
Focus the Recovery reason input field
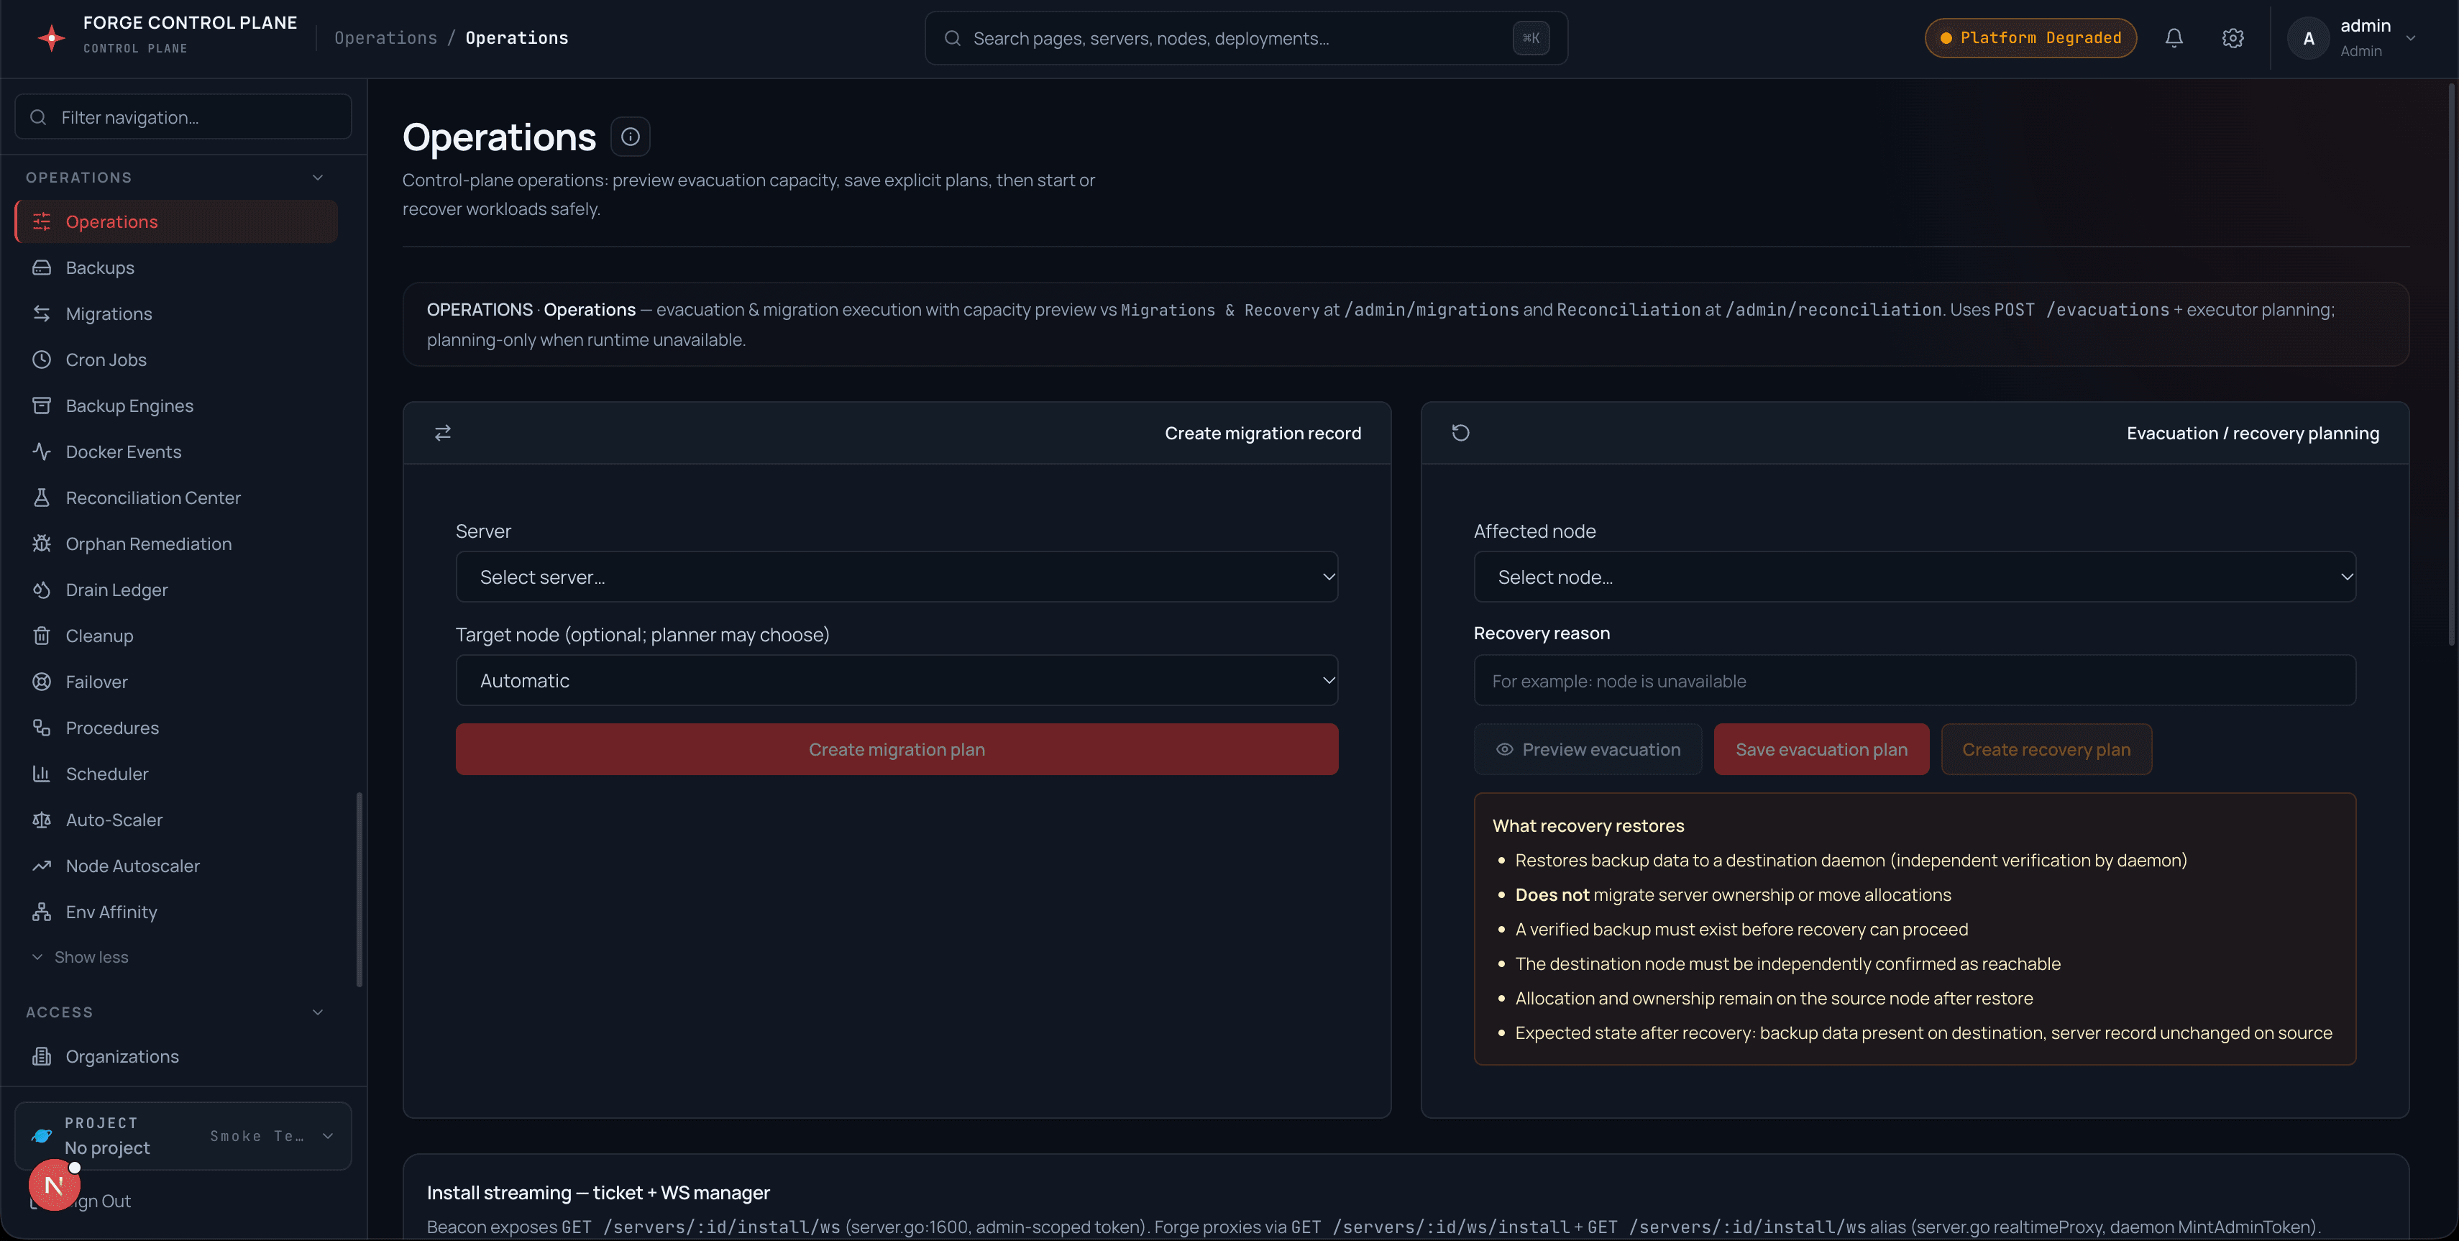pyautogui.click(x=1914, y=681)
